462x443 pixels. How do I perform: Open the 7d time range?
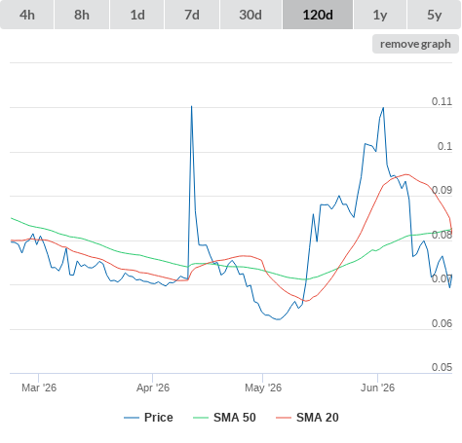(192, 15)
